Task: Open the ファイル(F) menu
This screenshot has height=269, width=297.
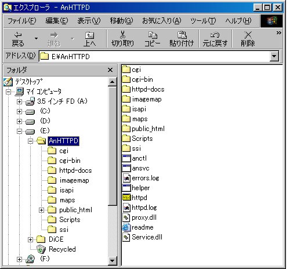Action: 21,21
